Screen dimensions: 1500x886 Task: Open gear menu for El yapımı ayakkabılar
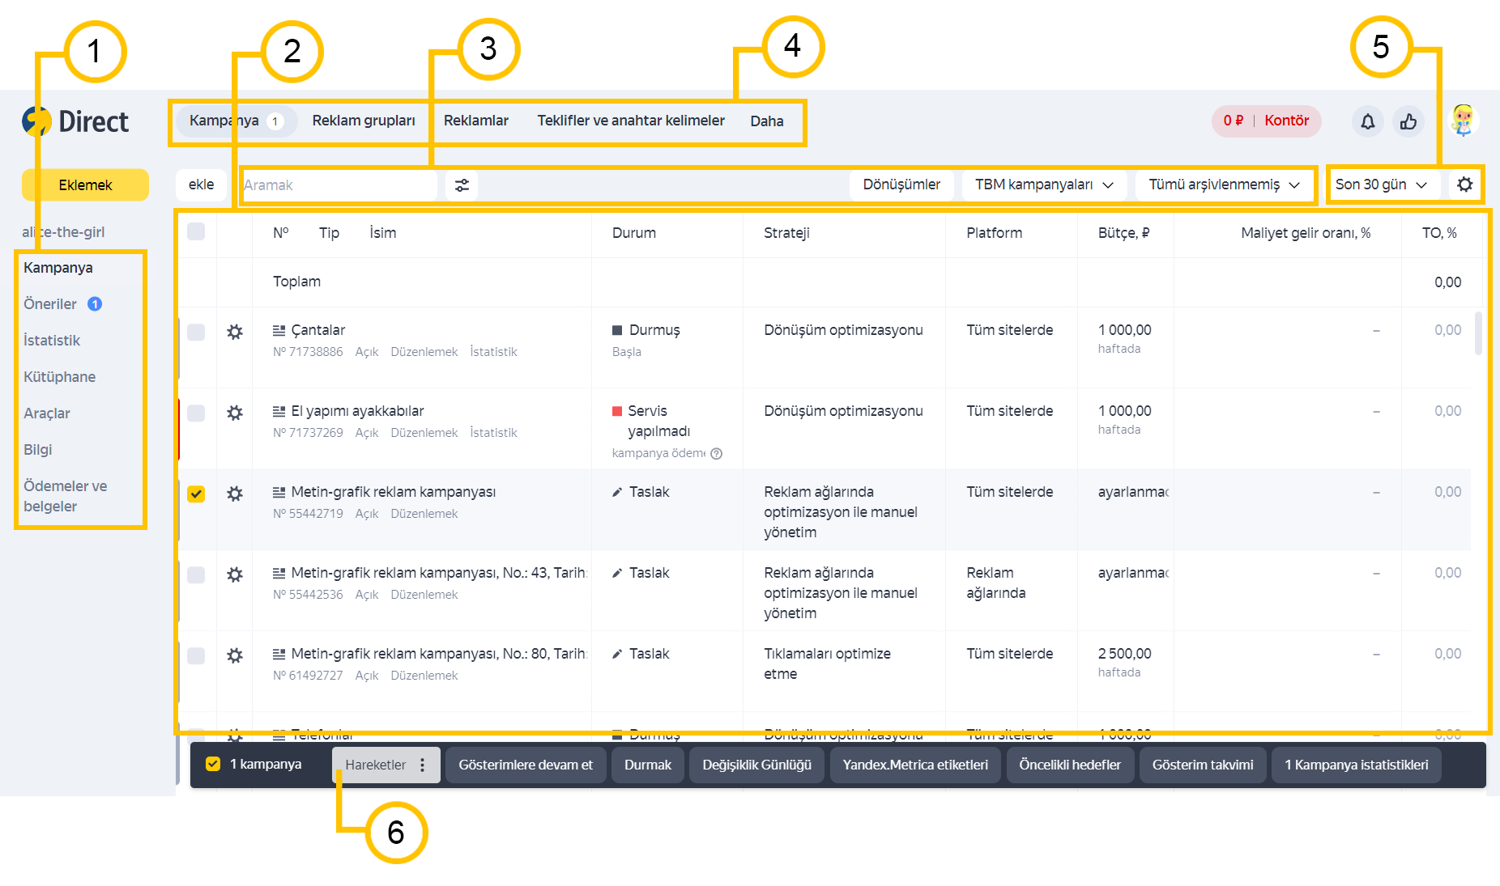click(235, 413)
